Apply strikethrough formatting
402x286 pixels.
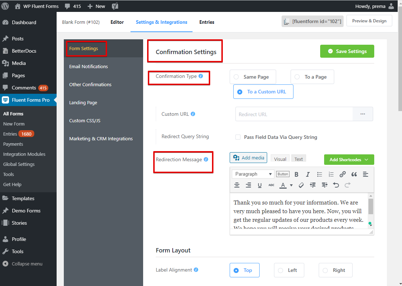[271, 185]
